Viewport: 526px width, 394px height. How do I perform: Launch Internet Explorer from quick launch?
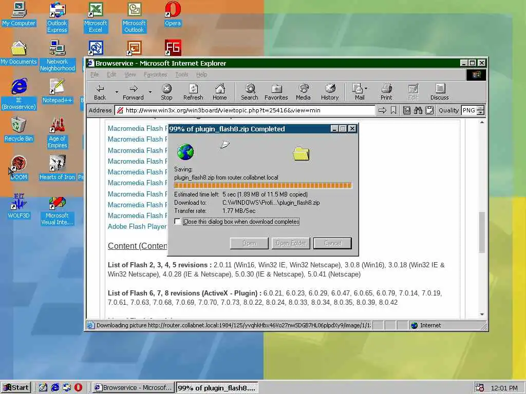pos(55,388)
